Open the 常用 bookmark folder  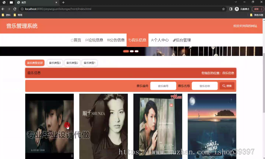[x=18, y=15]
